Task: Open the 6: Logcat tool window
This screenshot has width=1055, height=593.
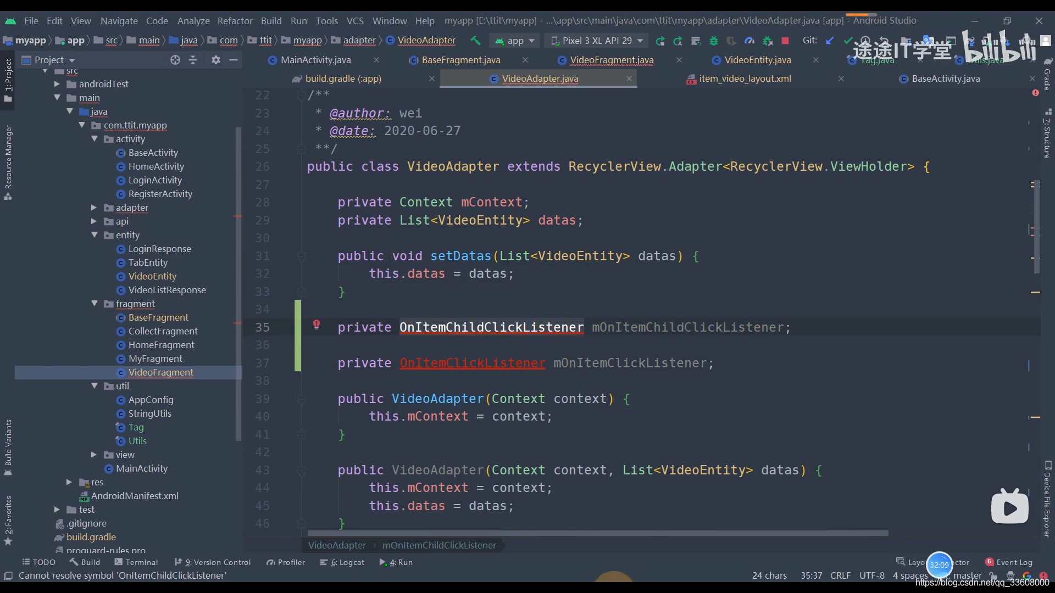Action: click(x=342, y=562)
